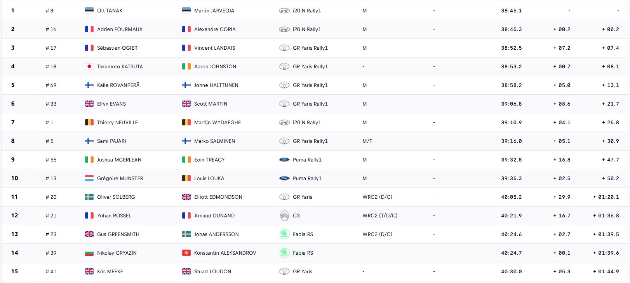The height and width of the screenshot is (283, 630).
Task: Click the WRC2 (T/D/C) eligibility for Yohan ROSSEL
Action: (380, 215)
